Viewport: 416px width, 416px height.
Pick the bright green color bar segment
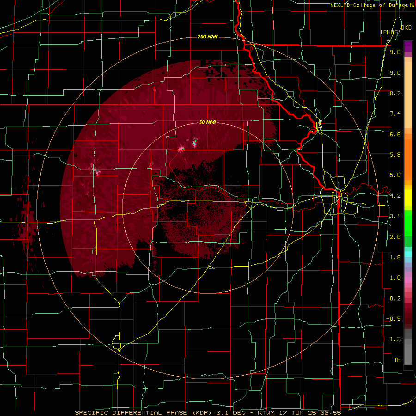point(408,224)
